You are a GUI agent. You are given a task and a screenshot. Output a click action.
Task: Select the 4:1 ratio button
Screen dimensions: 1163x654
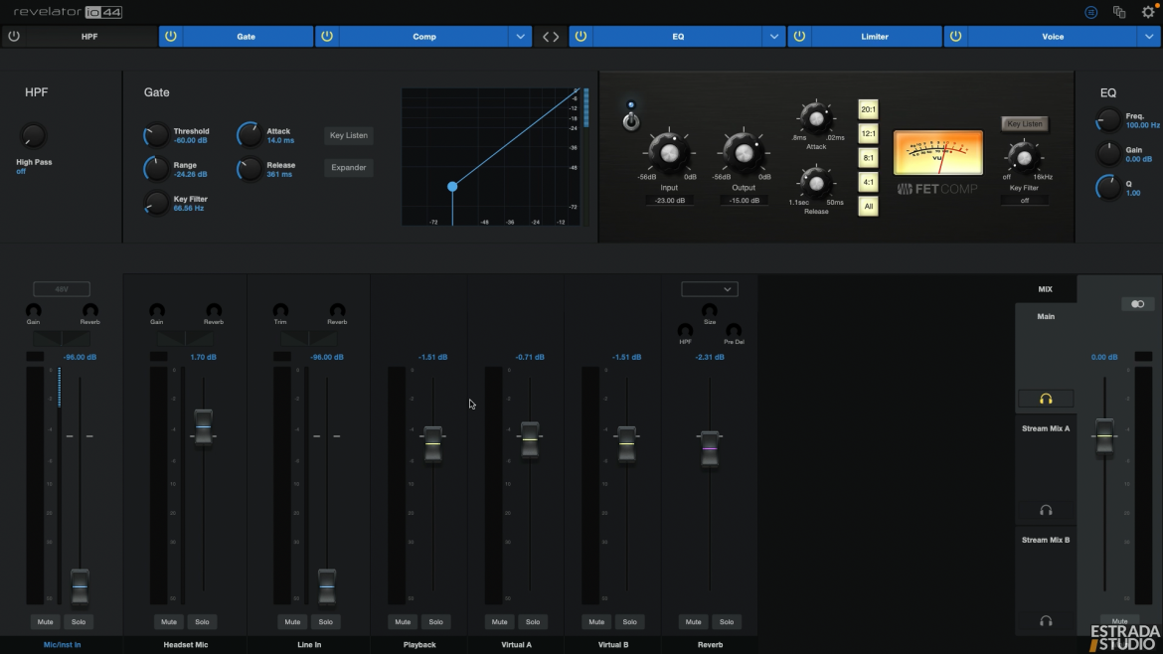point(868,183)
